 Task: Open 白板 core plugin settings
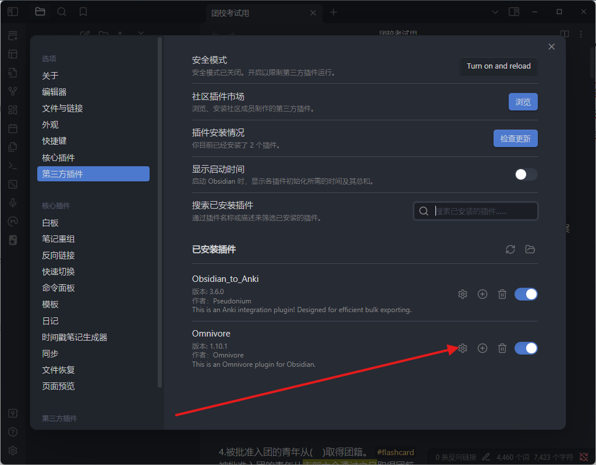(94, 223)
